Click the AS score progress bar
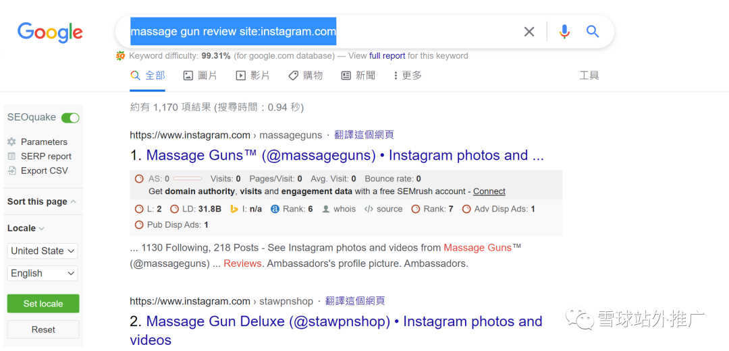The image size is (729, 351). coord(188,179)
